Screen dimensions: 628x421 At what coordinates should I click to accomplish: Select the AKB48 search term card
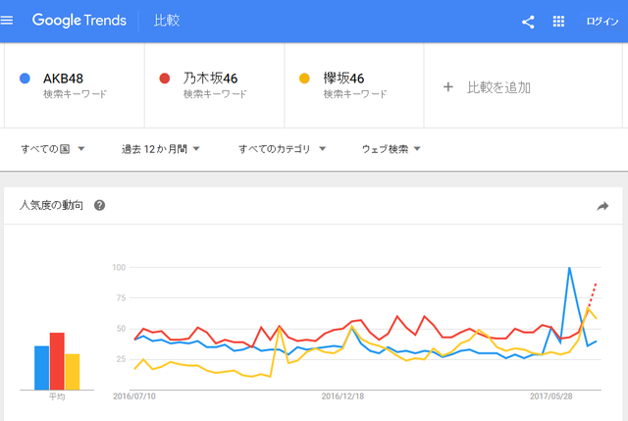(75, 85)
